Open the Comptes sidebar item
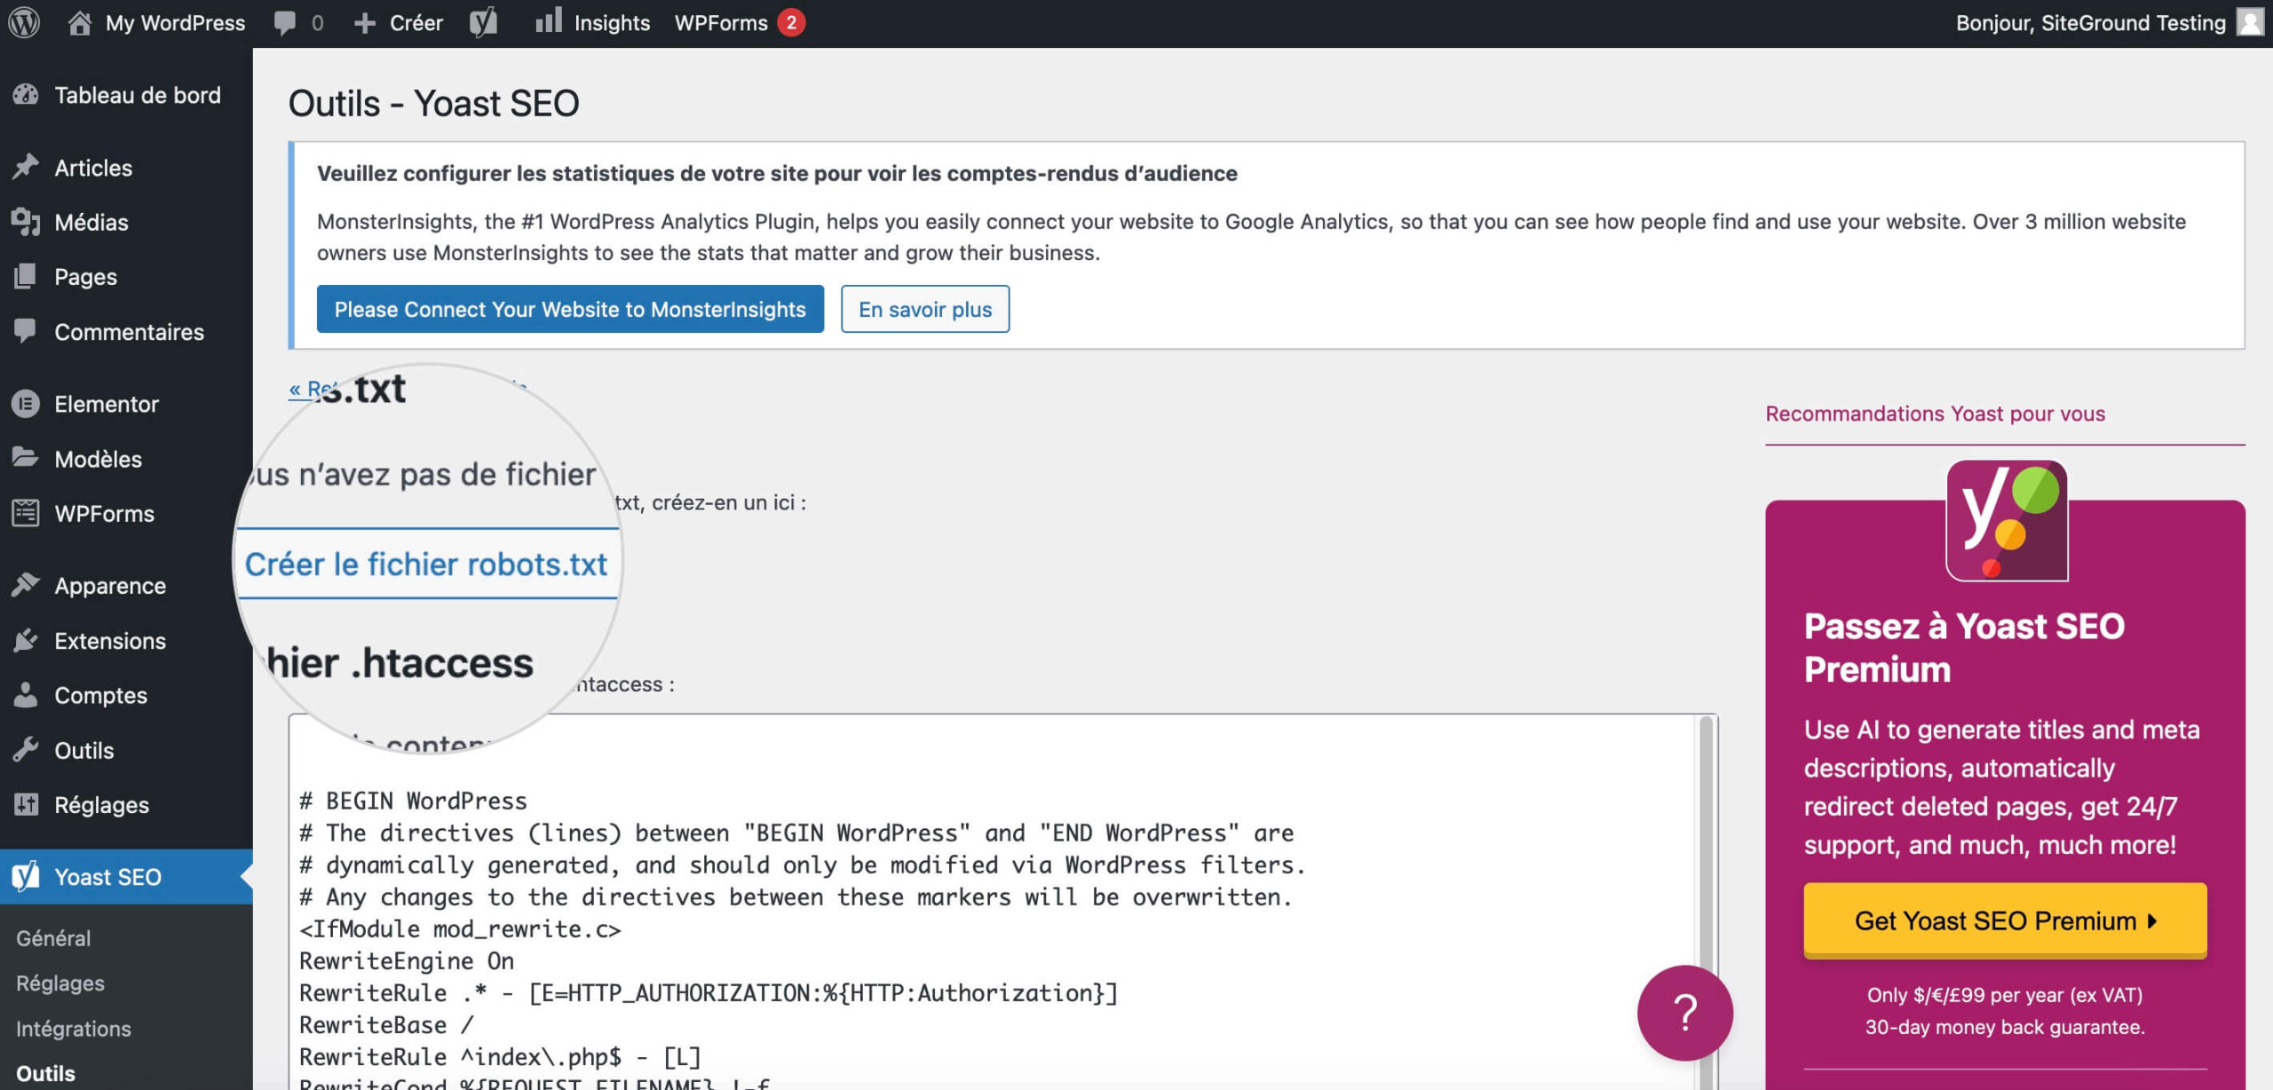Viewport: 2273px width, 1090px height. coord(126,695)
